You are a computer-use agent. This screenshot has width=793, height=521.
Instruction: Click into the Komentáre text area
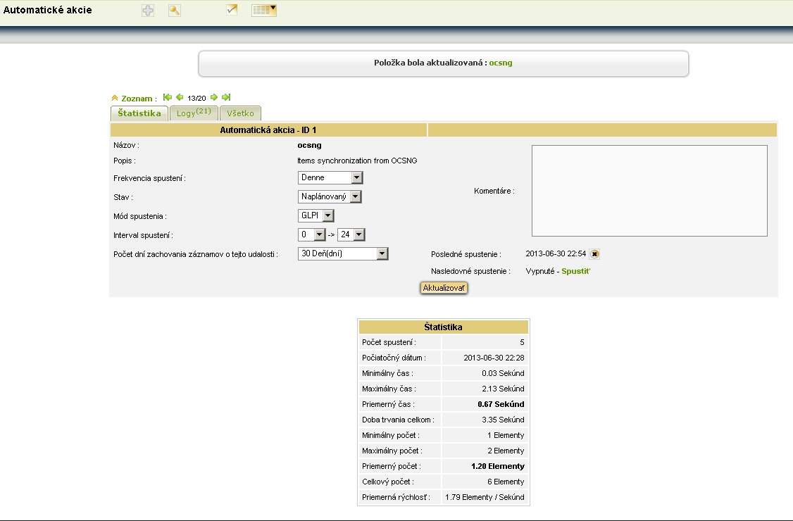[x=649, y=191]
